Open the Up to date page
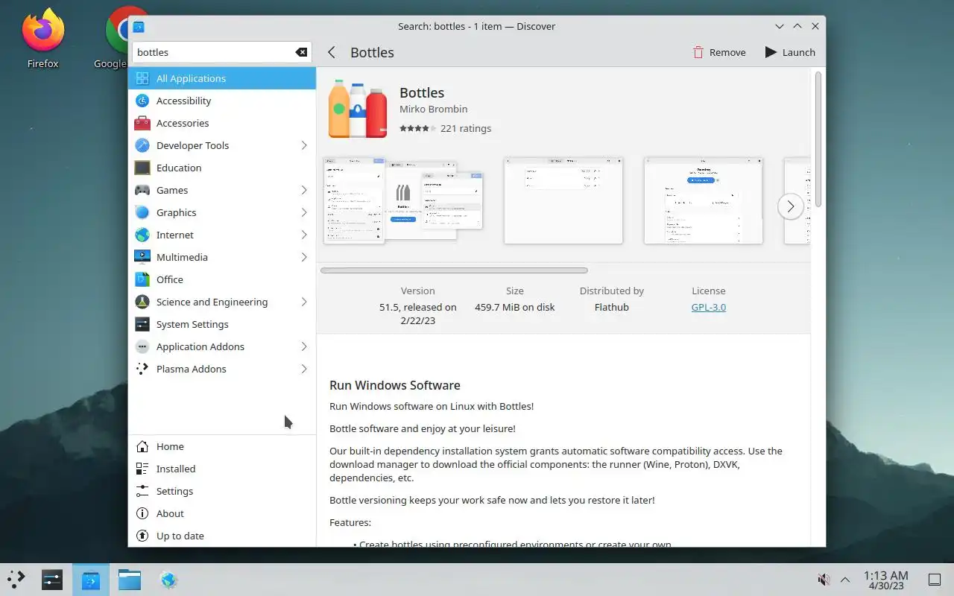Screen dimensions: 954x596 (x=222, y=536)
